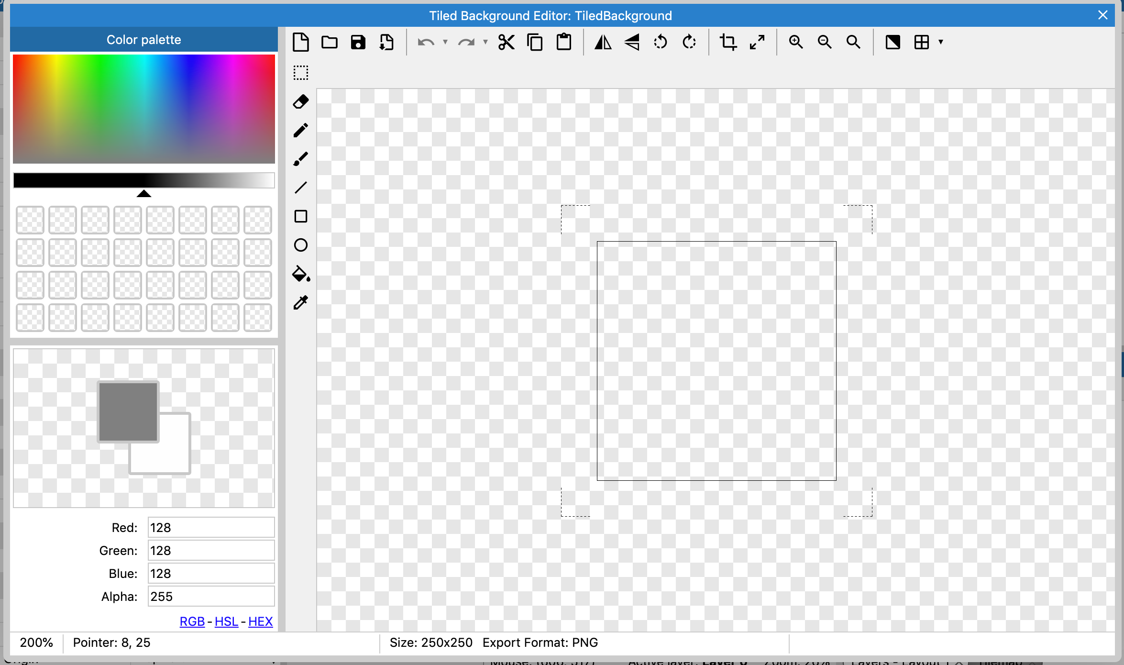Viewport: 1124px width, 665px height.
Task: Open the grid options dropdown arrow
Action: (941, 42)
